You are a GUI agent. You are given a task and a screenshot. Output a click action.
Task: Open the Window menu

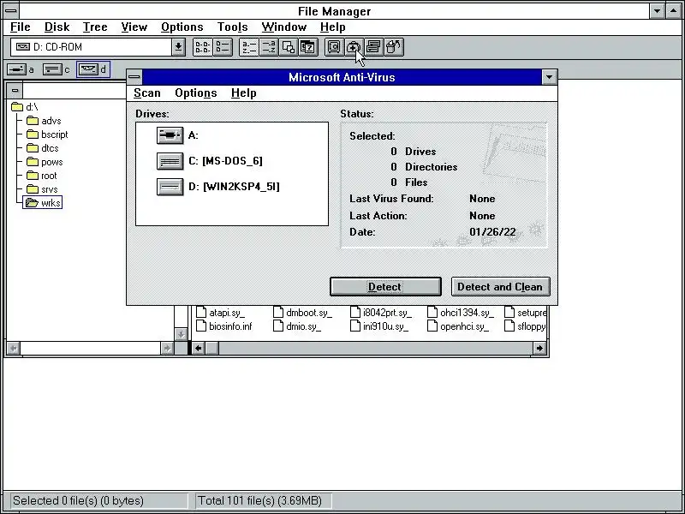pos(284,27)
